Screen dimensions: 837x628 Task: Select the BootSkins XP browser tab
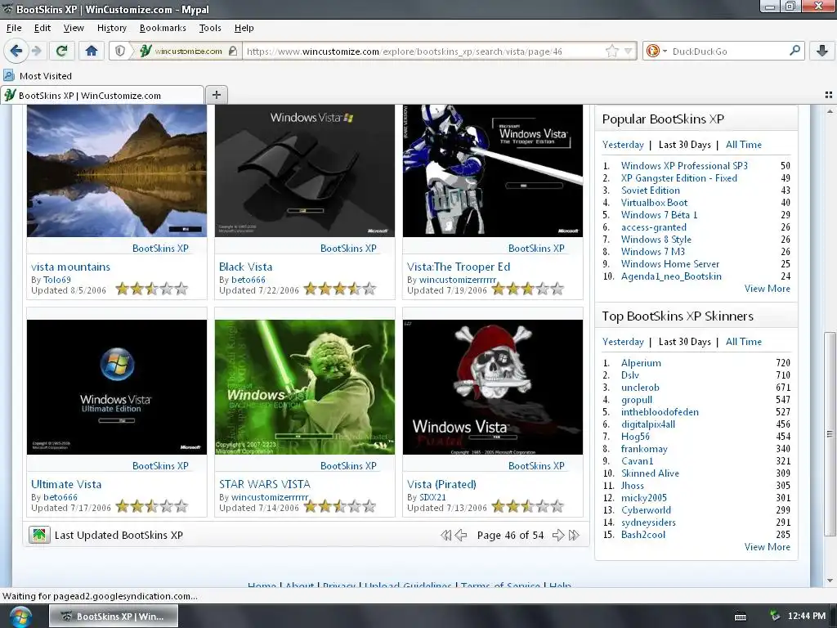pyautogui.click(x=102, y=95)
